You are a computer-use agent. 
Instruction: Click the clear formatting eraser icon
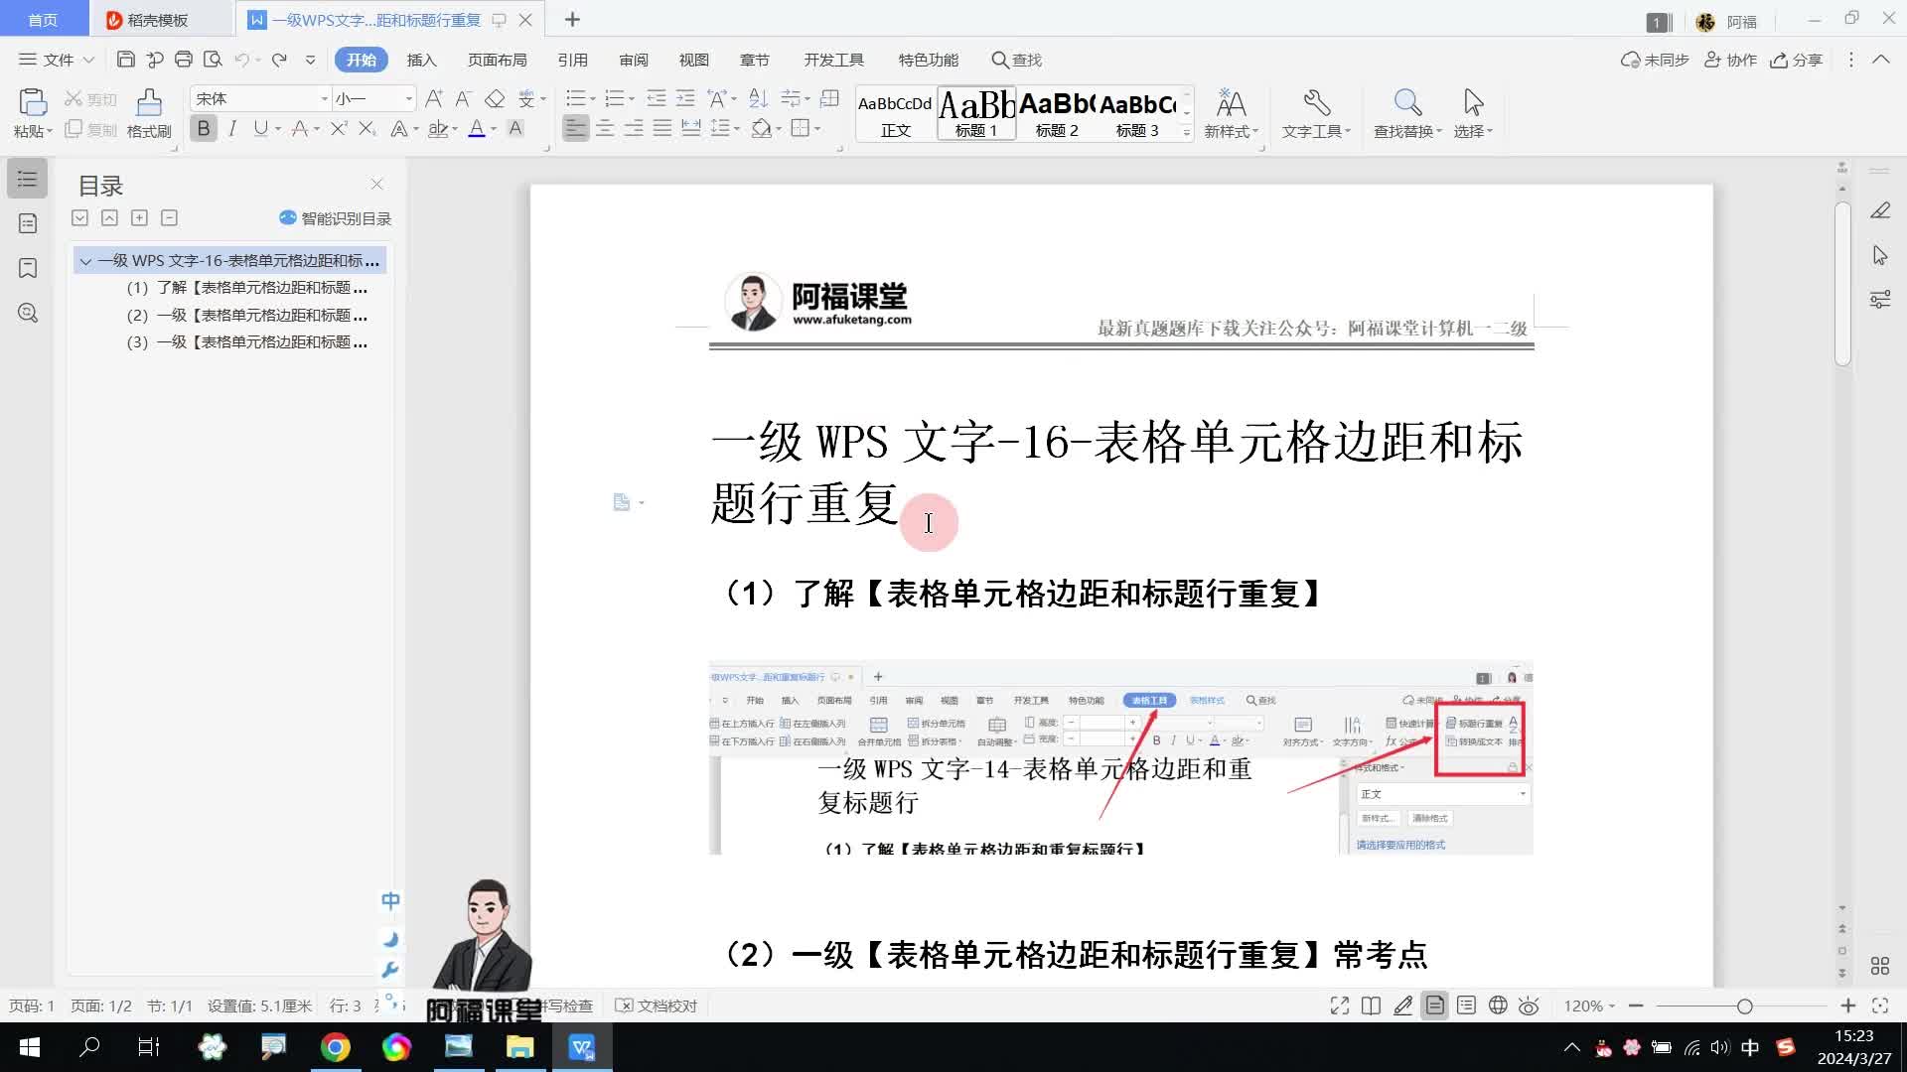pos(495,98)
